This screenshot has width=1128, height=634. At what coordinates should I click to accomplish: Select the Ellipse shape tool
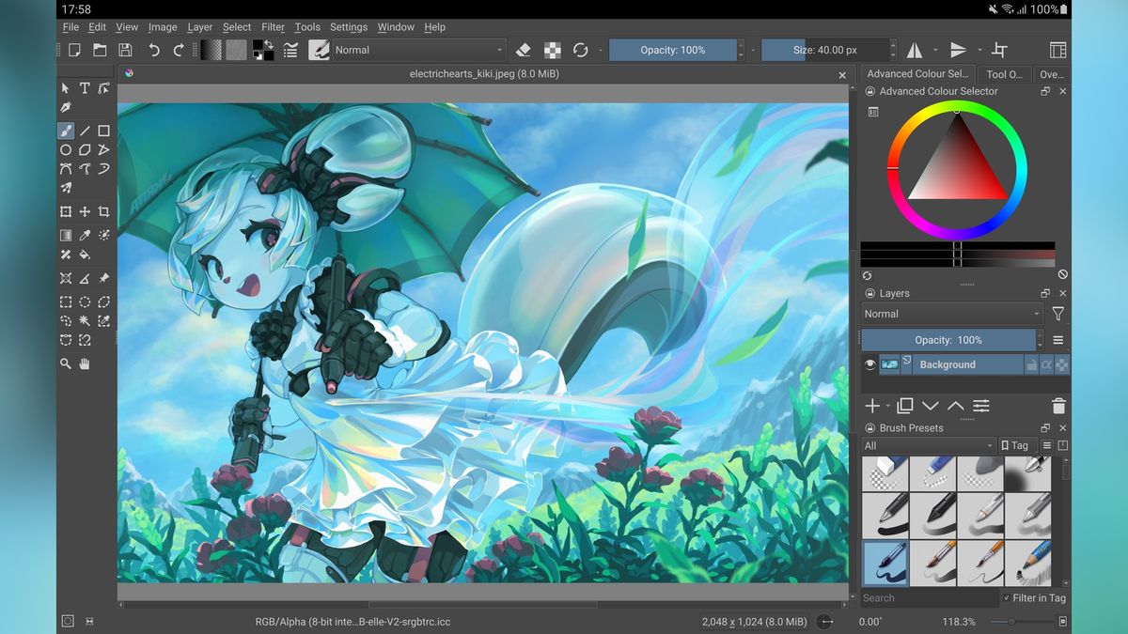(x=66, y=150)
